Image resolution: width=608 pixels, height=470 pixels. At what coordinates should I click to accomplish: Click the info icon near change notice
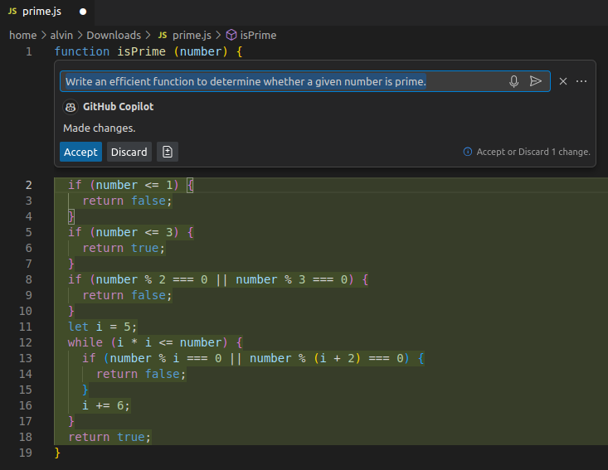pos(468,152)
